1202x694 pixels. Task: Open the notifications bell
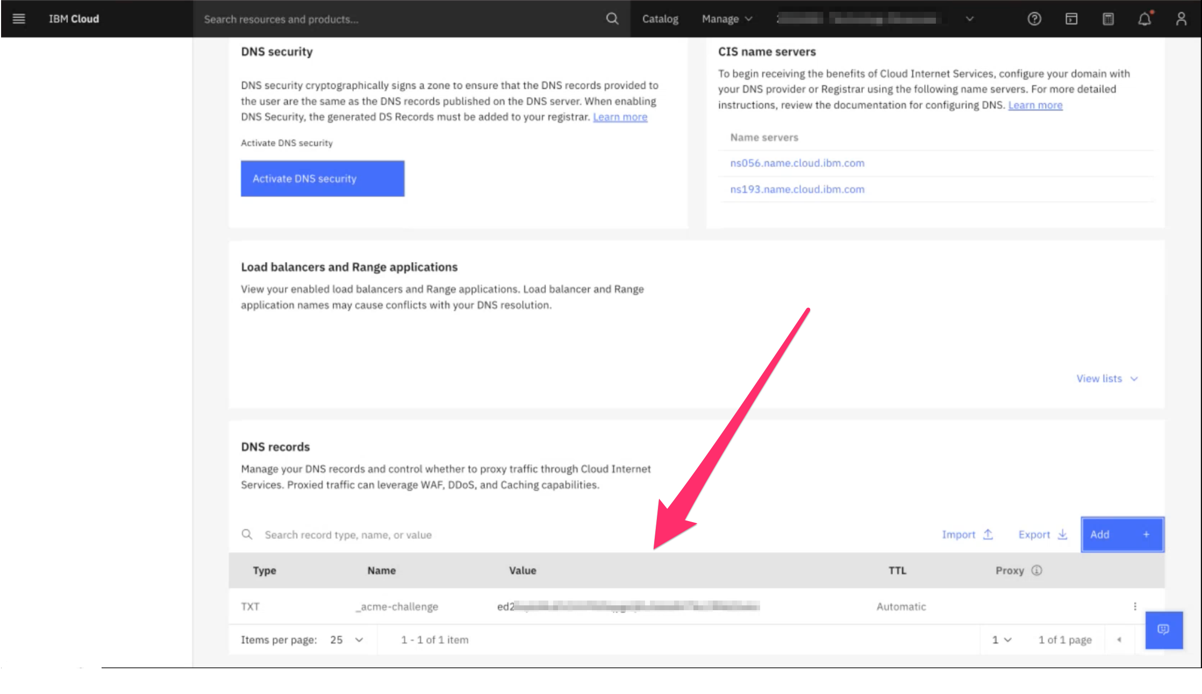(1144, 19)
